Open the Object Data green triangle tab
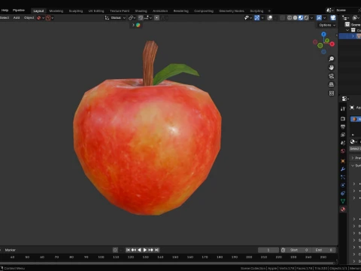The width and height of the screenshot is (361, 271). [343, 201]
